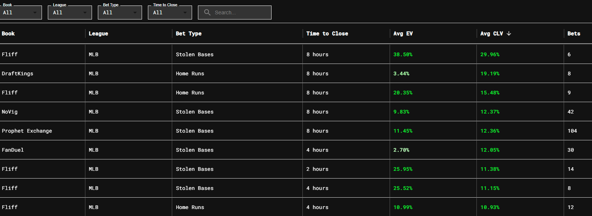Sort by the Avg EV column header
Screen dimensions: 592x216
[403, 33]
